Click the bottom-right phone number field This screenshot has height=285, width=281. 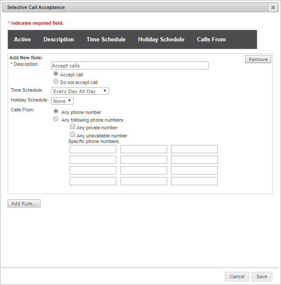click(194, 181)
